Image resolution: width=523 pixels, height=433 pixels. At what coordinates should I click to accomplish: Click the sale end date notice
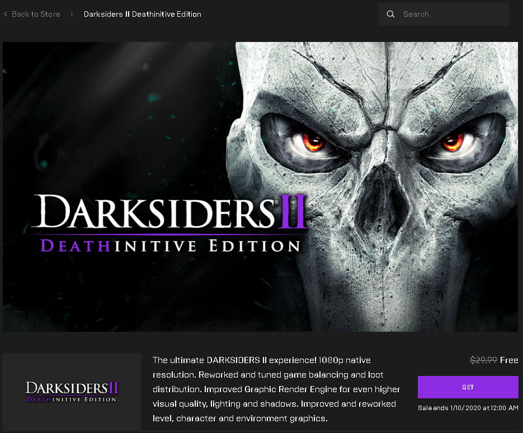pyautogui.click(x=468, y=408)
